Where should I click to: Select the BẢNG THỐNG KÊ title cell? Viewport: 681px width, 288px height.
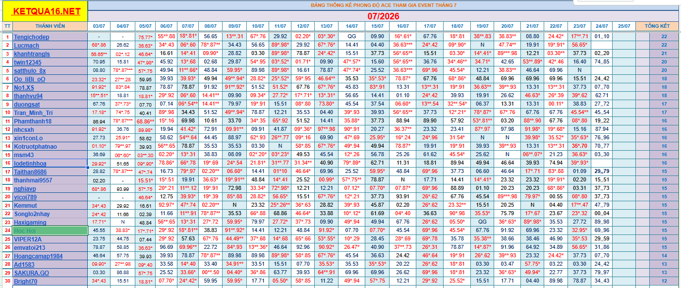pos(384,5)
